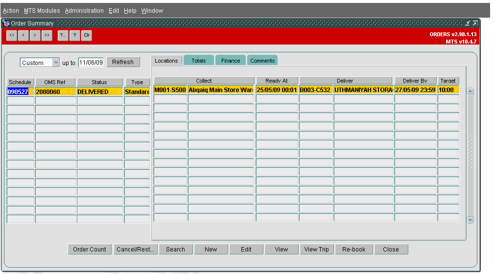Image resolution: width=494 pixels, height=274 pixels.
Task: Open the MTS Modules menu
Action: pyautogui.click(x=42, y=11)
